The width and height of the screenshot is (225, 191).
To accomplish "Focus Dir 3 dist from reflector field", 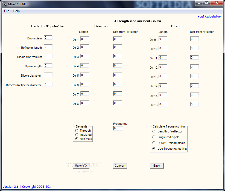I will click(118, 56).
